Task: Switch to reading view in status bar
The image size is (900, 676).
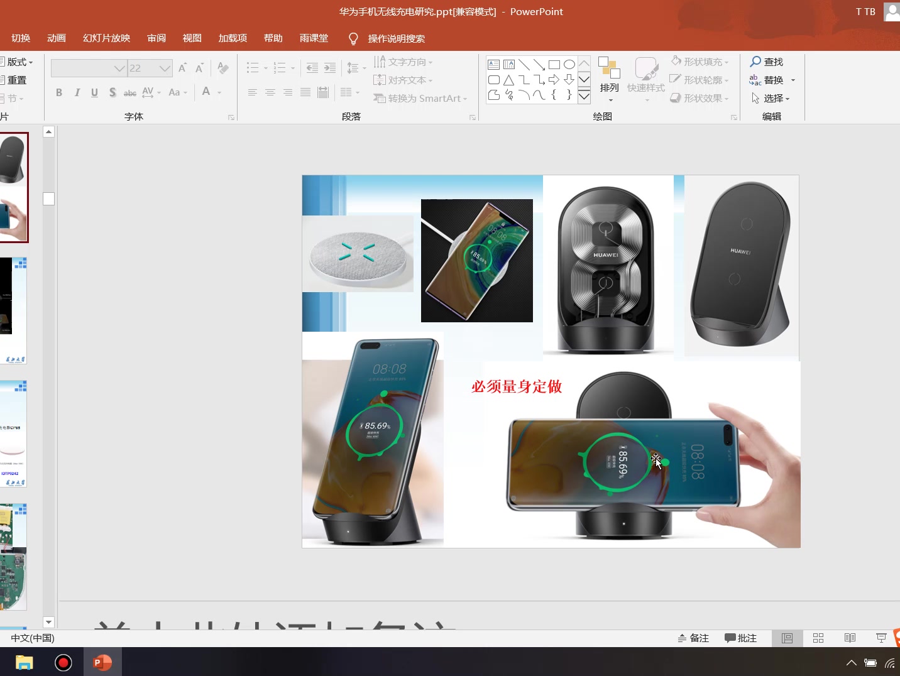Action: (x=850, y=638)
